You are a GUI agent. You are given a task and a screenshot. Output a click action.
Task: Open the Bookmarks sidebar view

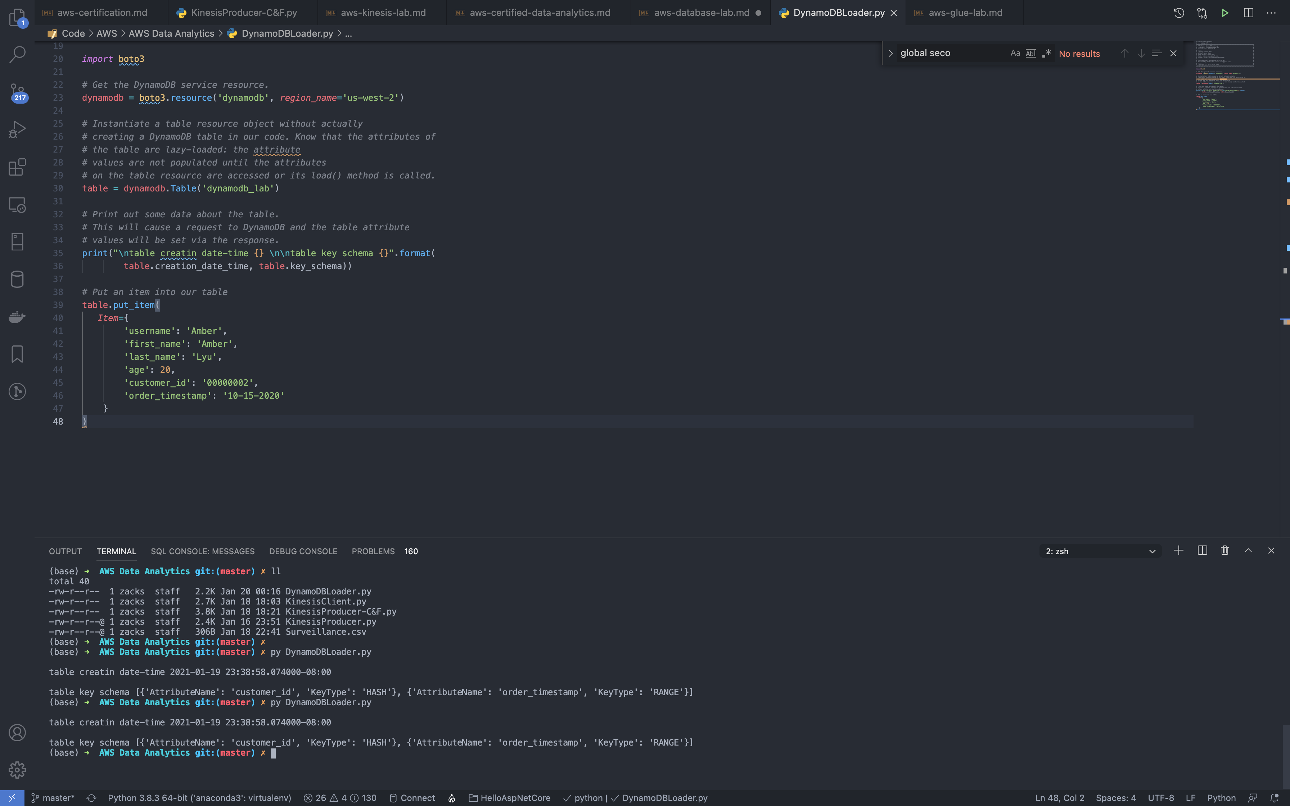[17, 354]
